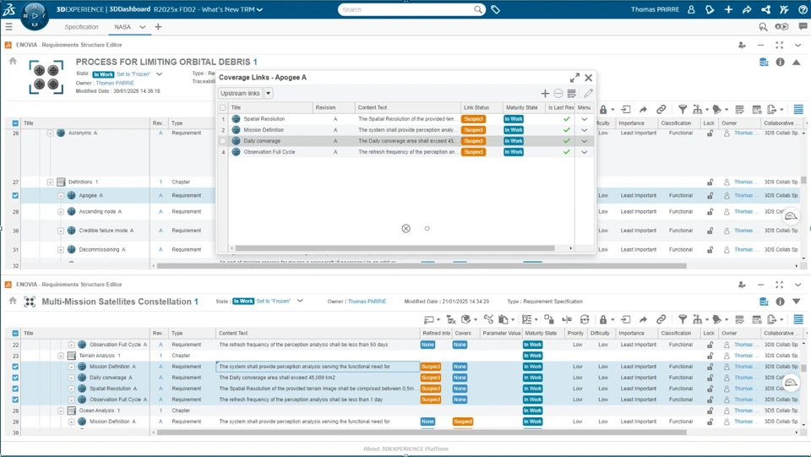Click the Share arrow icon in top bar

pyautogui.click(x=747, y=9)
